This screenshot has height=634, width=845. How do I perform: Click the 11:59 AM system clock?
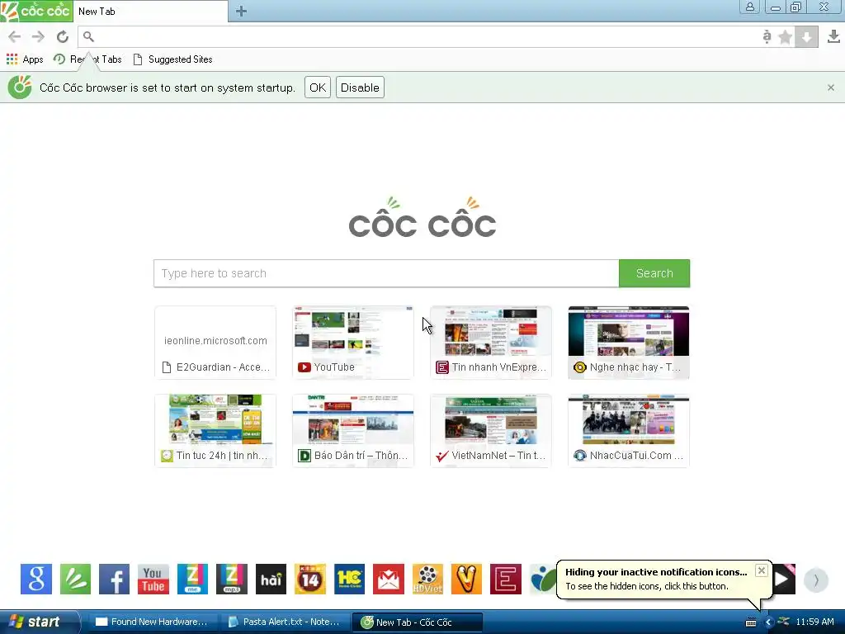point(814,622)
